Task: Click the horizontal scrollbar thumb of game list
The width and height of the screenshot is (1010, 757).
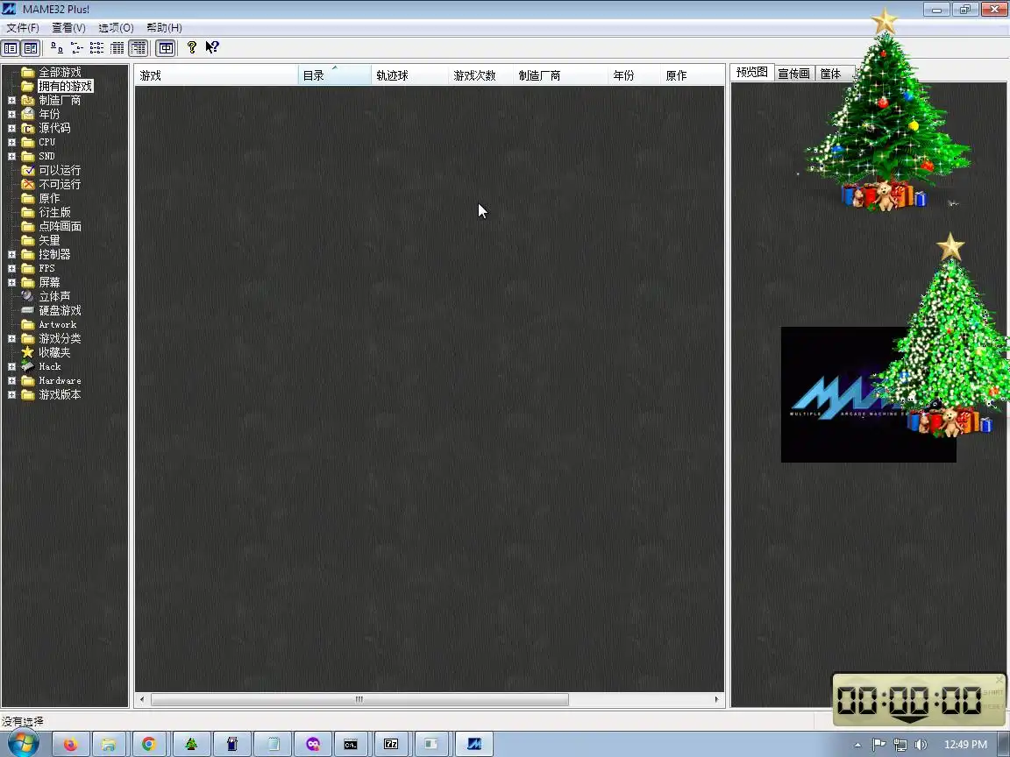Action: coord(359,700)
